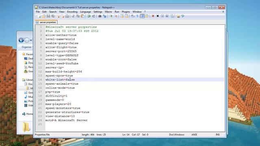Open the Run menu
Image resolution: width=260 pixels, height=146 pixels.
pos(117,12)
